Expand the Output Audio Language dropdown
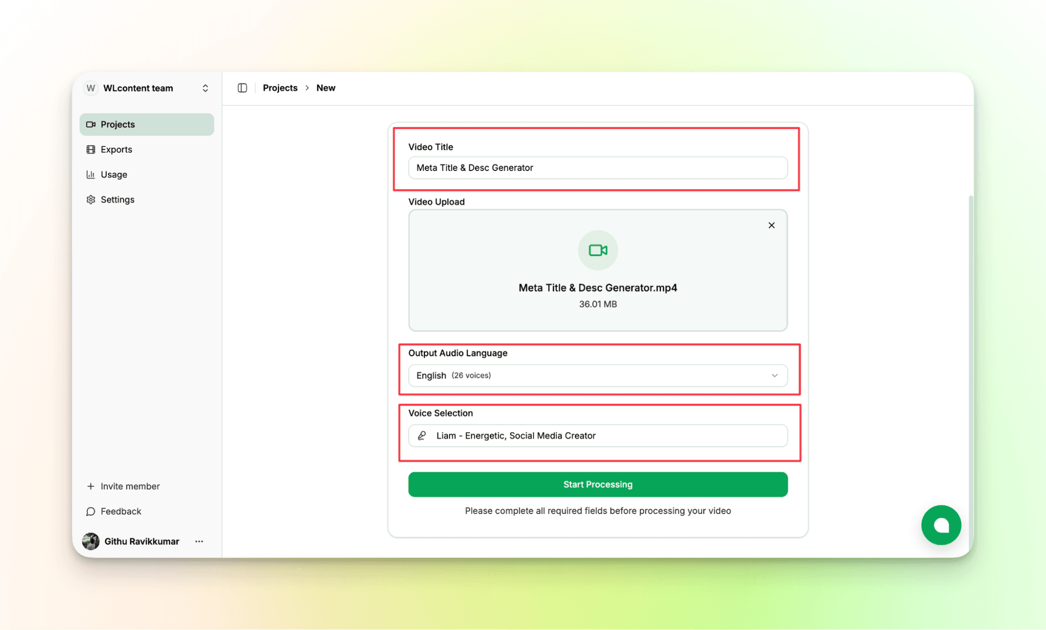This screenshot has height=630, width=1046. click(x=774, y=375)
